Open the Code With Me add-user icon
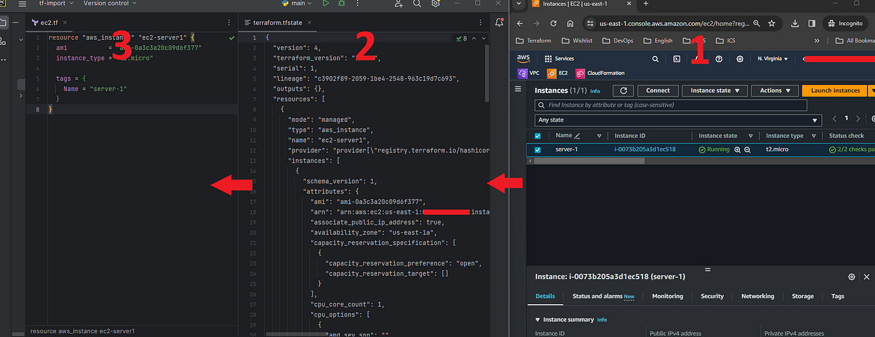The image size is (875, 337). [399, 3]
